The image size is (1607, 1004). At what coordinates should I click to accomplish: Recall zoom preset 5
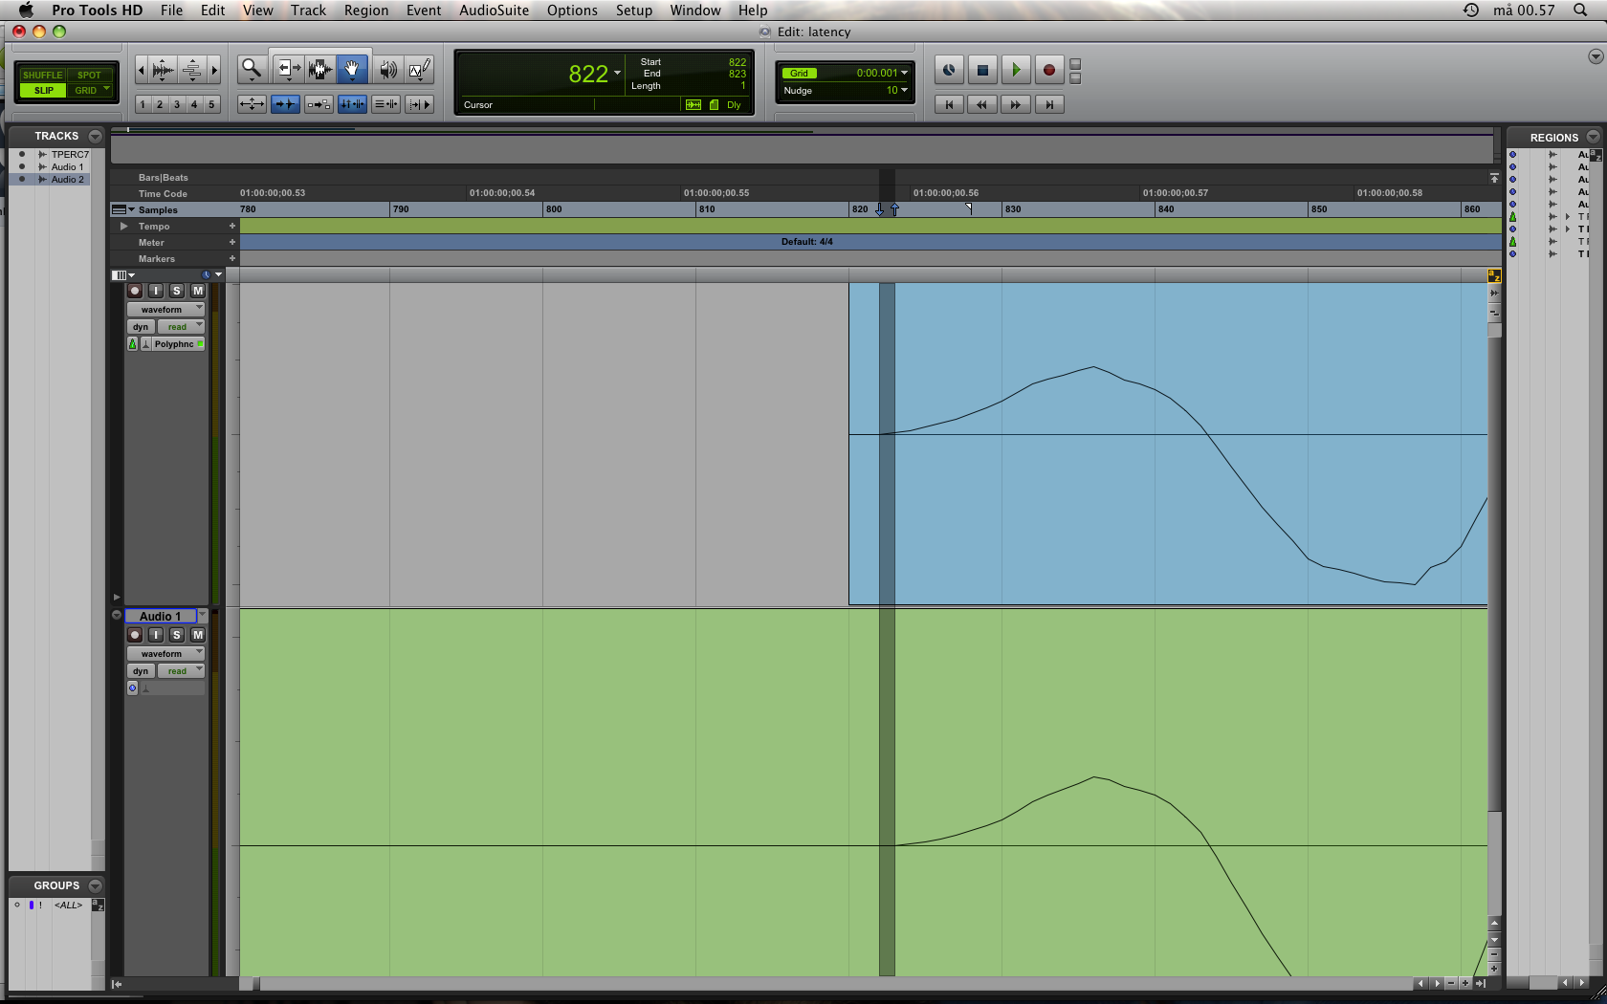[x=211, y=104]
